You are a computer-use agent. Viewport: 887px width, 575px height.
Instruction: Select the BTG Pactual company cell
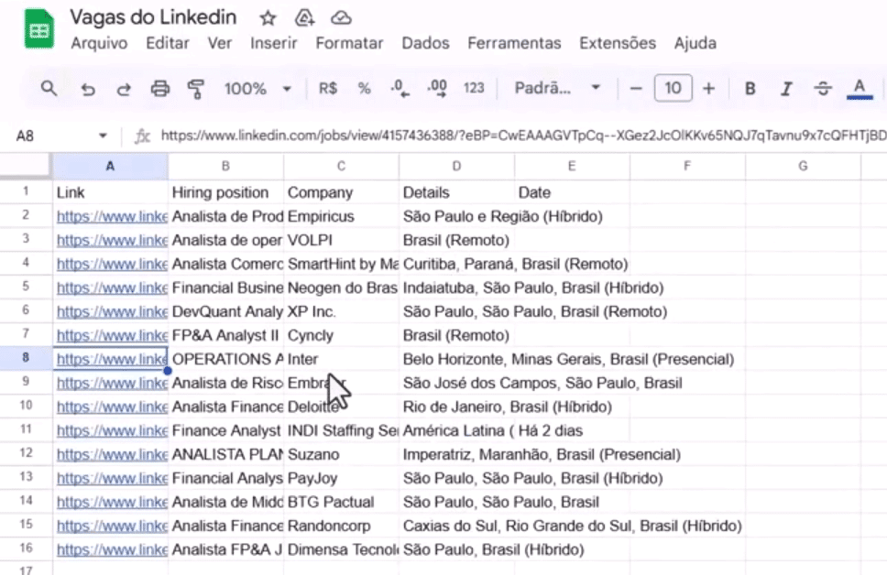point(341,502)
